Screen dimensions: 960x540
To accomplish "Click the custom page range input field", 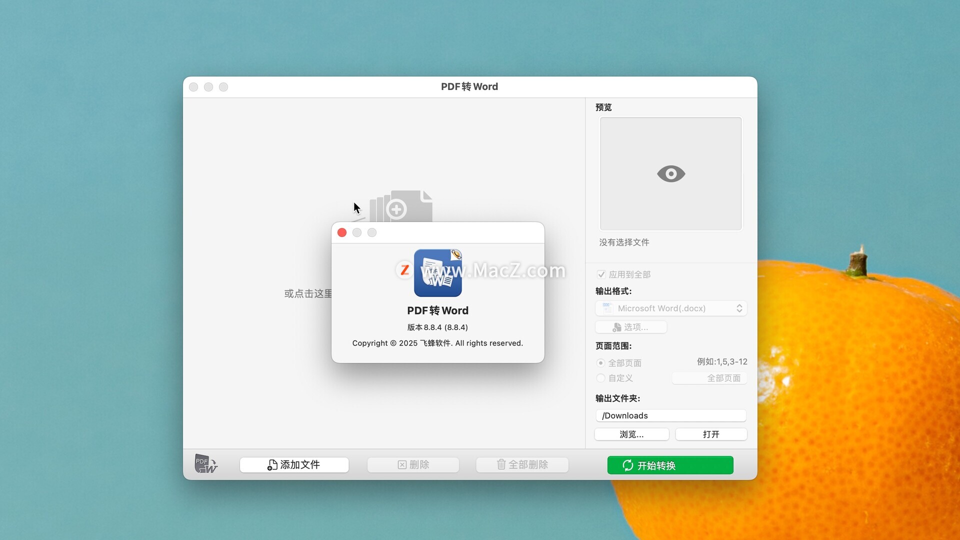I will [x=709, y=378].
